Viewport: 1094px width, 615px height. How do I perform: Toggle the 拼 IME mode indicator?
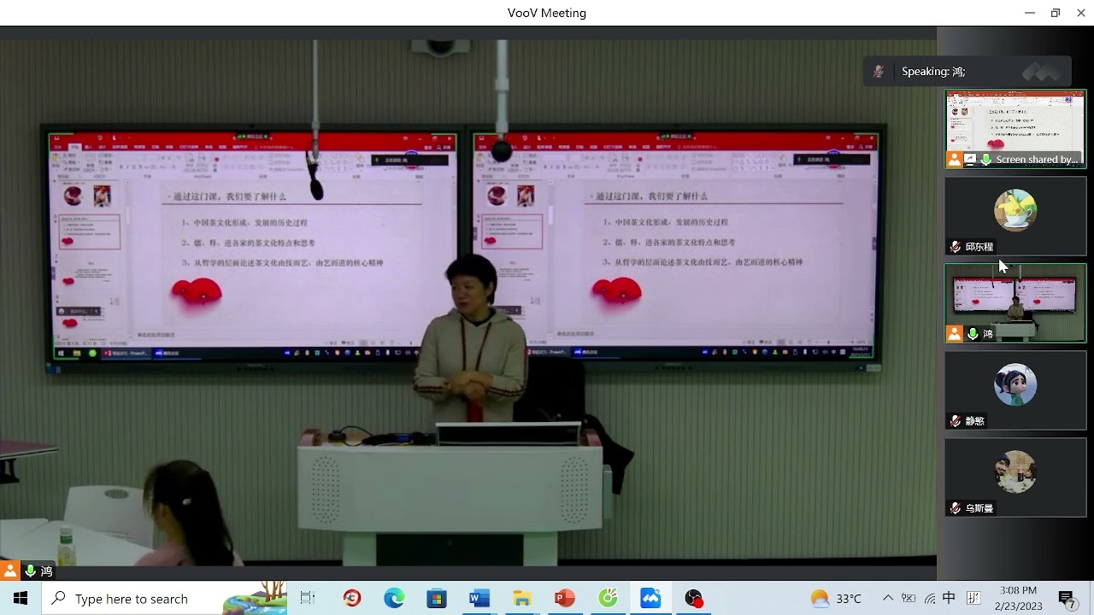pyautogui.click(x=973, y=598)
